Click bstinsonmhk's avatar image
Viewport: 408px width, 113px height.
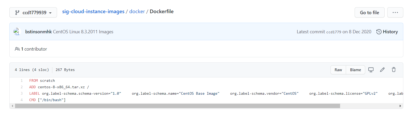[17, 32]
